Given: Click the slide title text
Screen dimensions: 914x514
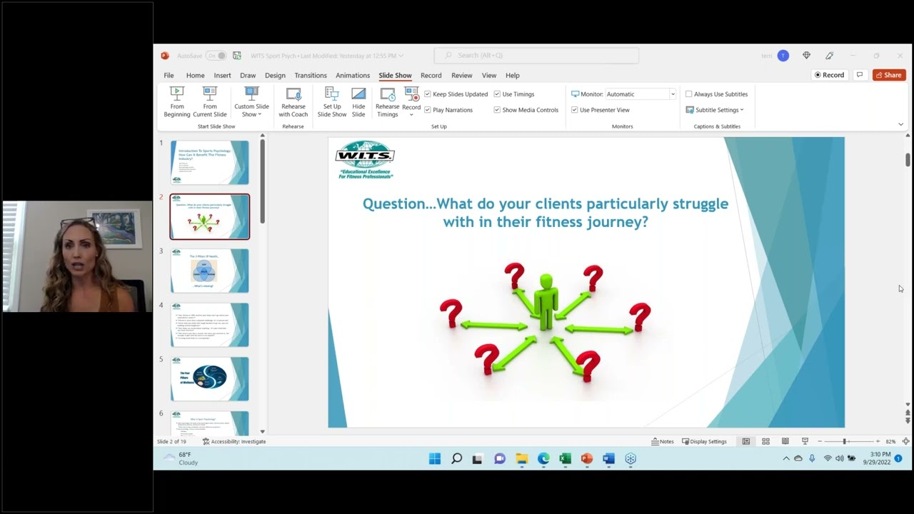Looking at the screenshot, I should [546, 213].
